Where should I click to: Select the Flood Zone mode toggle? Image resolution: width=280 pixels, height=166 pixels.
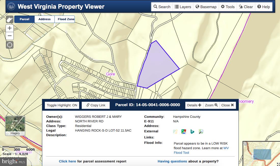click(x=66, y=19)
